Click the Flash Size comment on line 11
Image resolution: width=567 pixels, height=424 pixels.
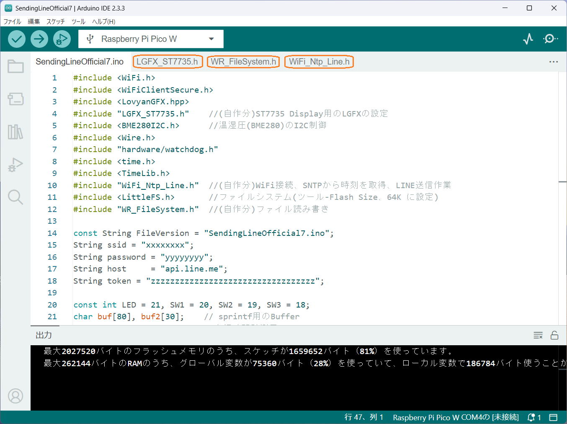click(x=323, y=197)
